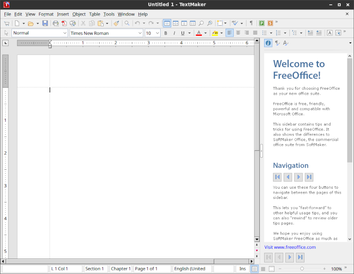Create a new document with the blank page icon

coord(17,23)
